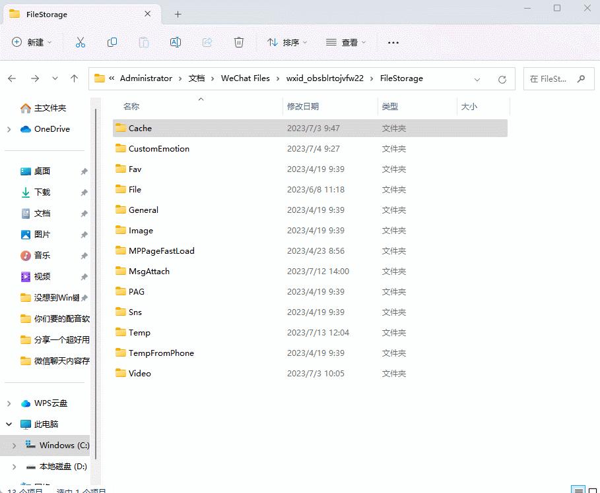600x493 pixels.
Task: Click the Copy icon in toolbar
Action: click(112, 42)
